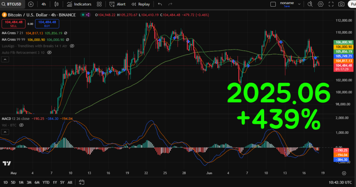Show Auto Fib Retracement eye icon

coord(49,52)
